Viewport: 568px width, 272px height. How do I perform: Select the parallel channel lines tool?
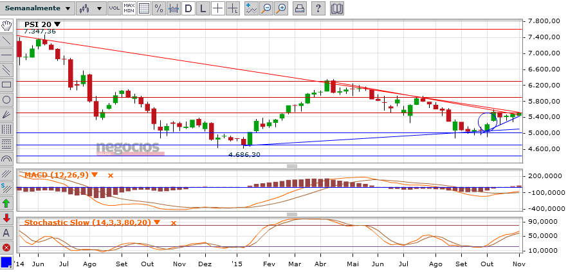(6, 70)
